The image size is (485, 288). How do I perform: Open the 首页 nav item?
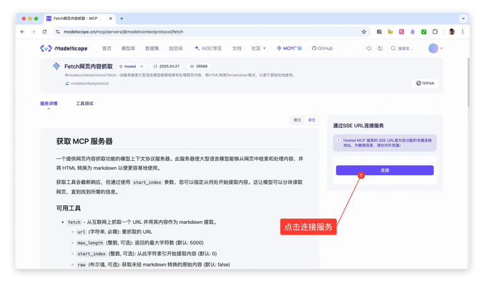(107, 49)
